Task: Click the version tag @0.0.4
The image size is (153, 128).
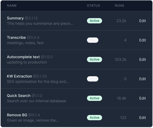Action: coord(33,38)
